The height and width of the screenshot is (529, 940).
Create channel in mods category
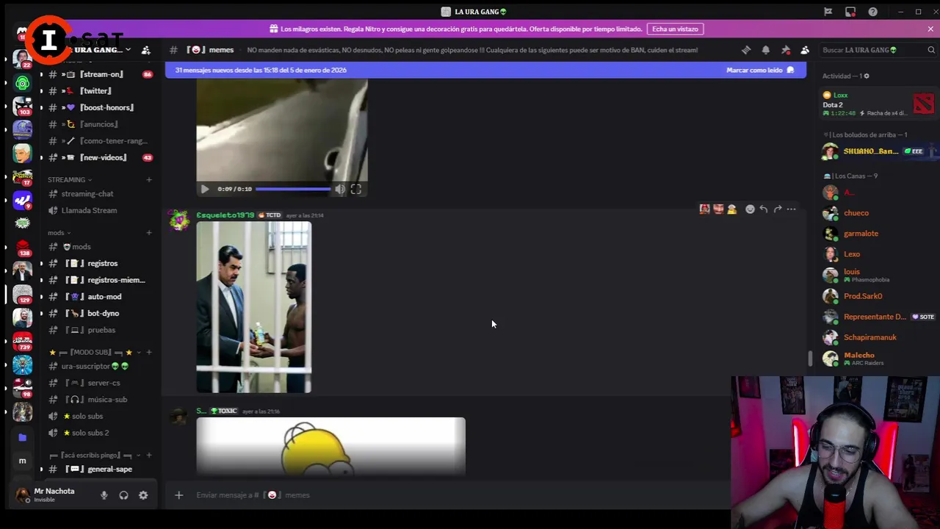(x=149, y=233)
